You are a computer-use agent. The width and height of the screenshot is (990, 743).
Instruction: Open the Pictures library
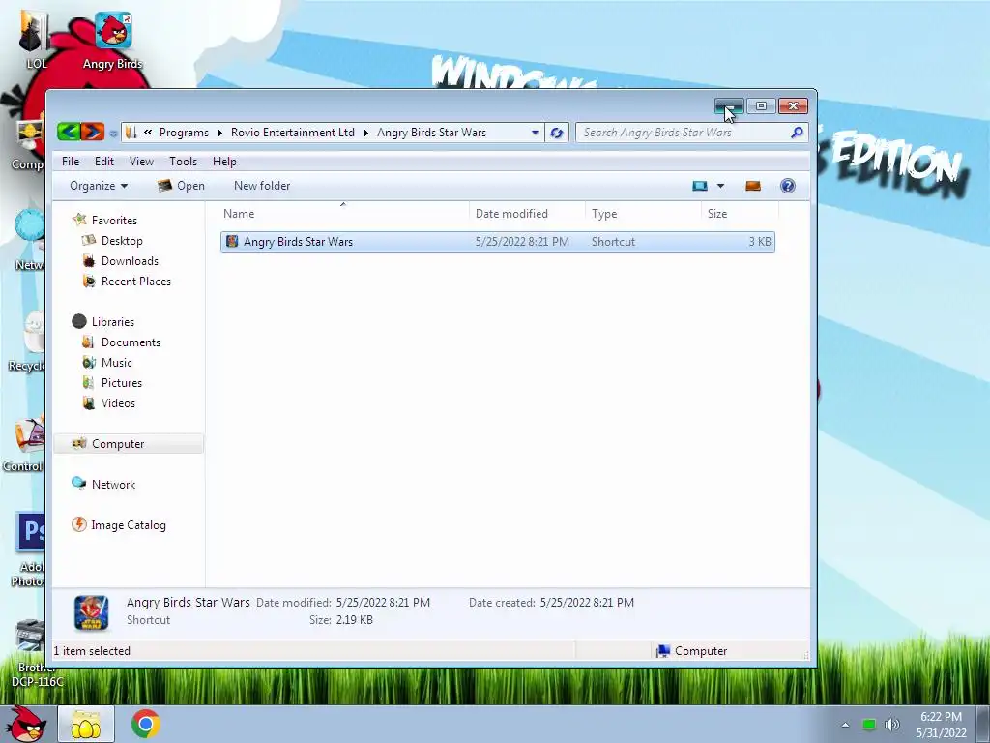point(121,382)
